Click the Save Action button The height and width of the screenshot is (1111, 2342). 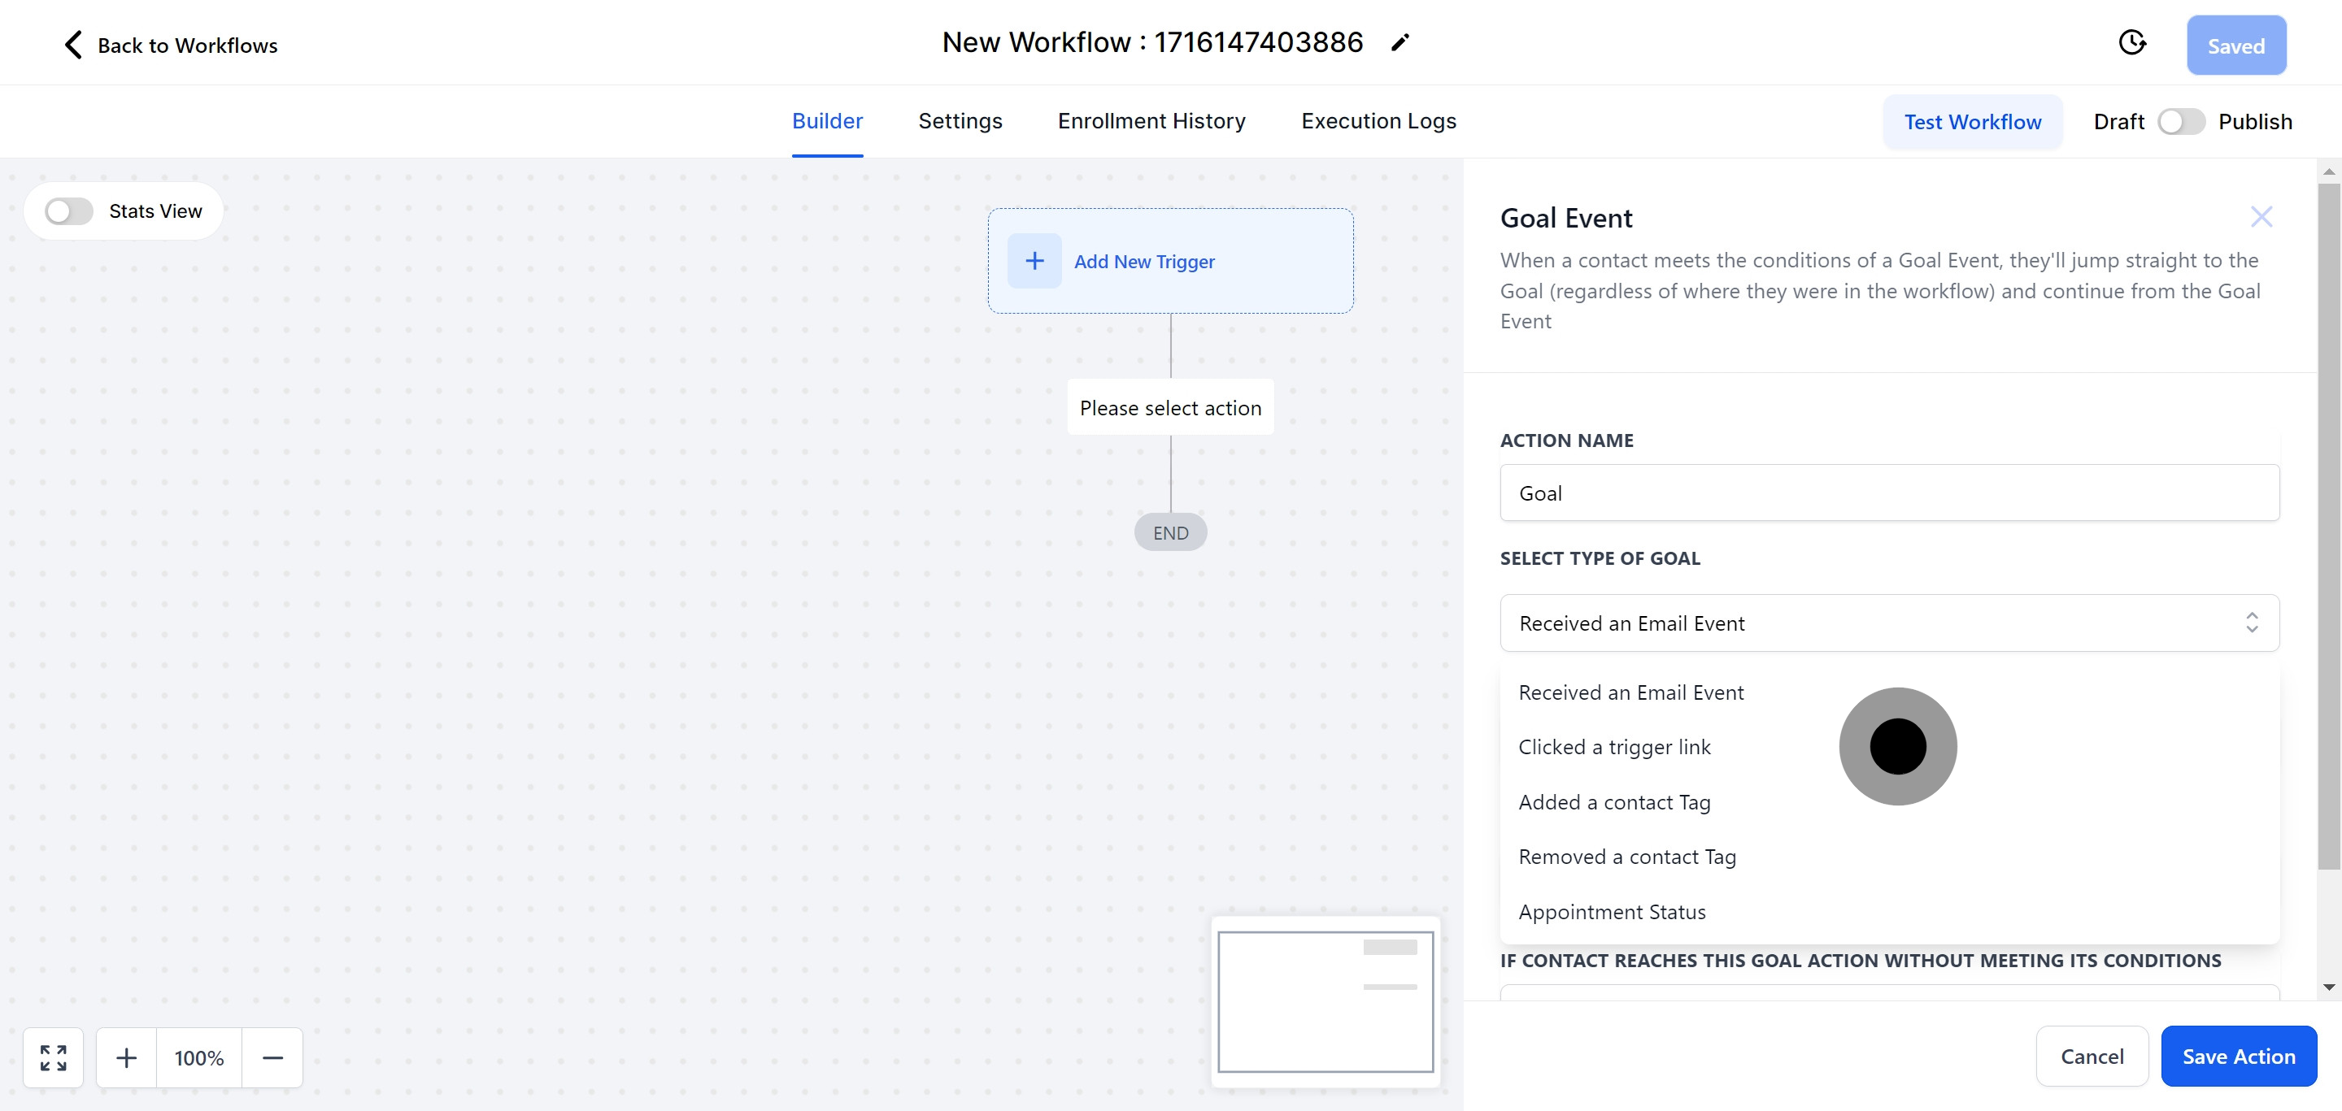click(2237, 1057)
